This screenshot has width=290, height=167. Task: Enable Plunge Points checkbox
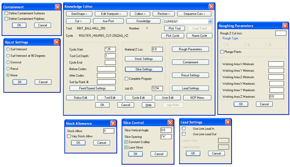point(222,52)
